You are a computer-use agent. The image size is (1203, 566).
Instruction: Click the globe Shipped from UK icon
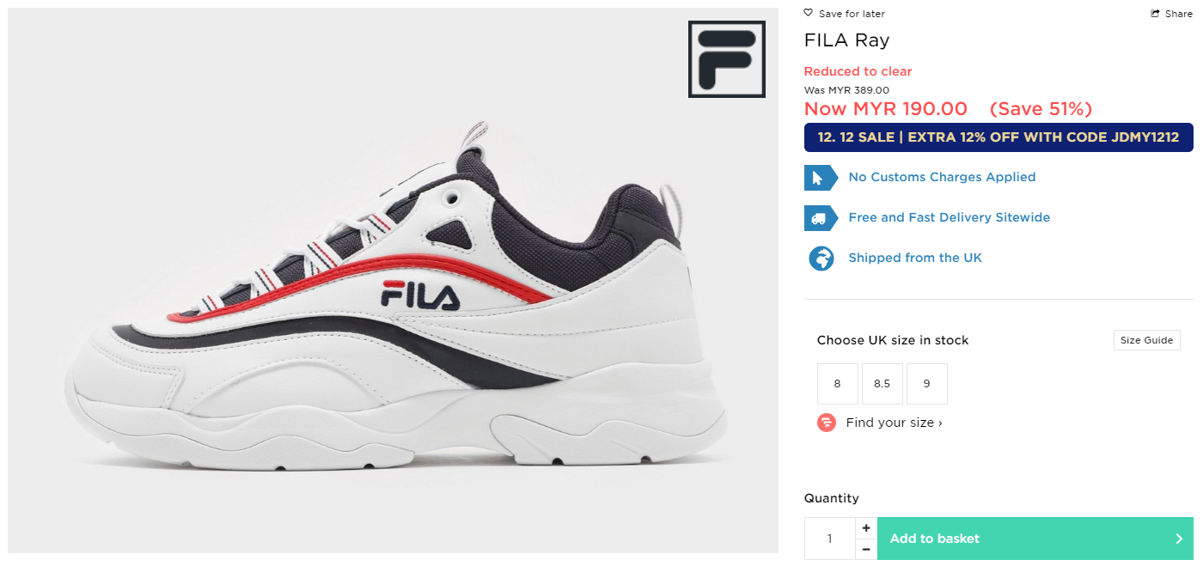[x=821, y=258]
